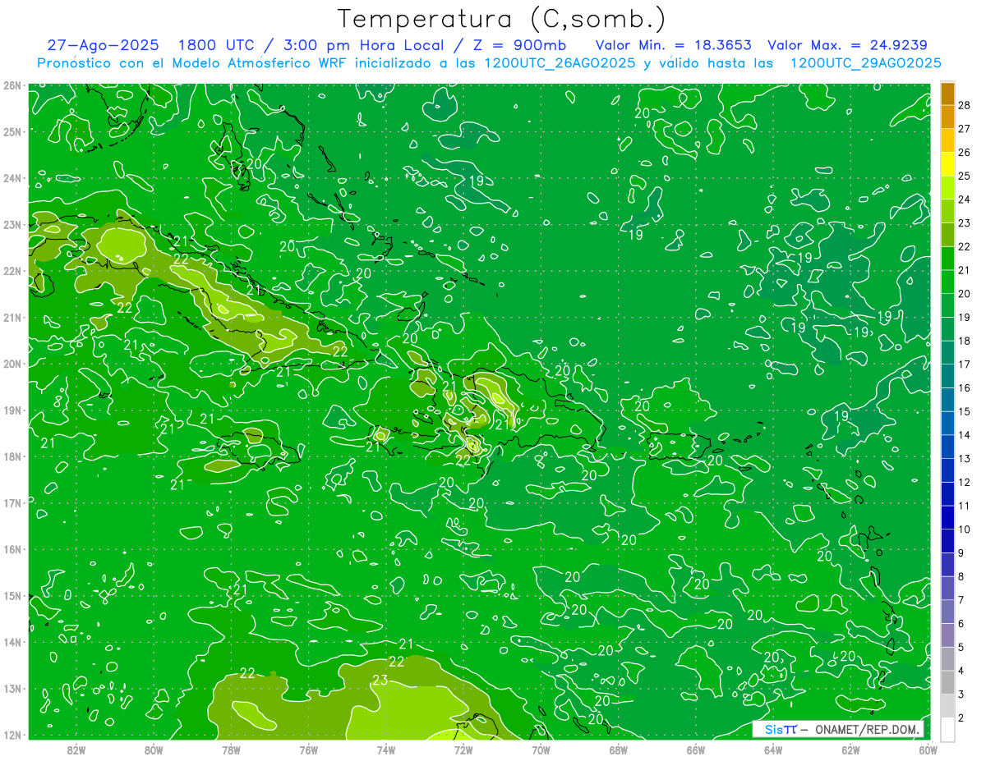Viewport: 986px width, 761px height.
Task: Click the legend value "25" on color bar
Action: [964, 176]
